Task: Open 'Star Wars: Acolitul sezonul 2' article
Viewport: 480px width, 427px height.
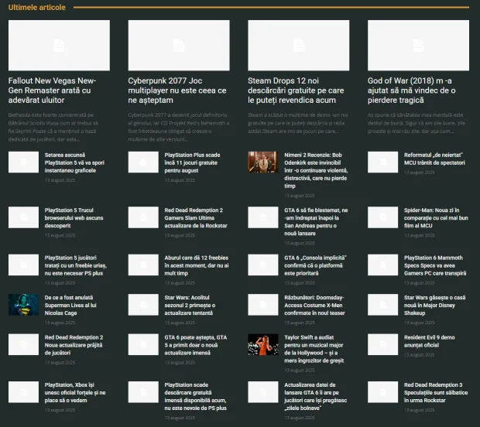Action: coord(190,306)
